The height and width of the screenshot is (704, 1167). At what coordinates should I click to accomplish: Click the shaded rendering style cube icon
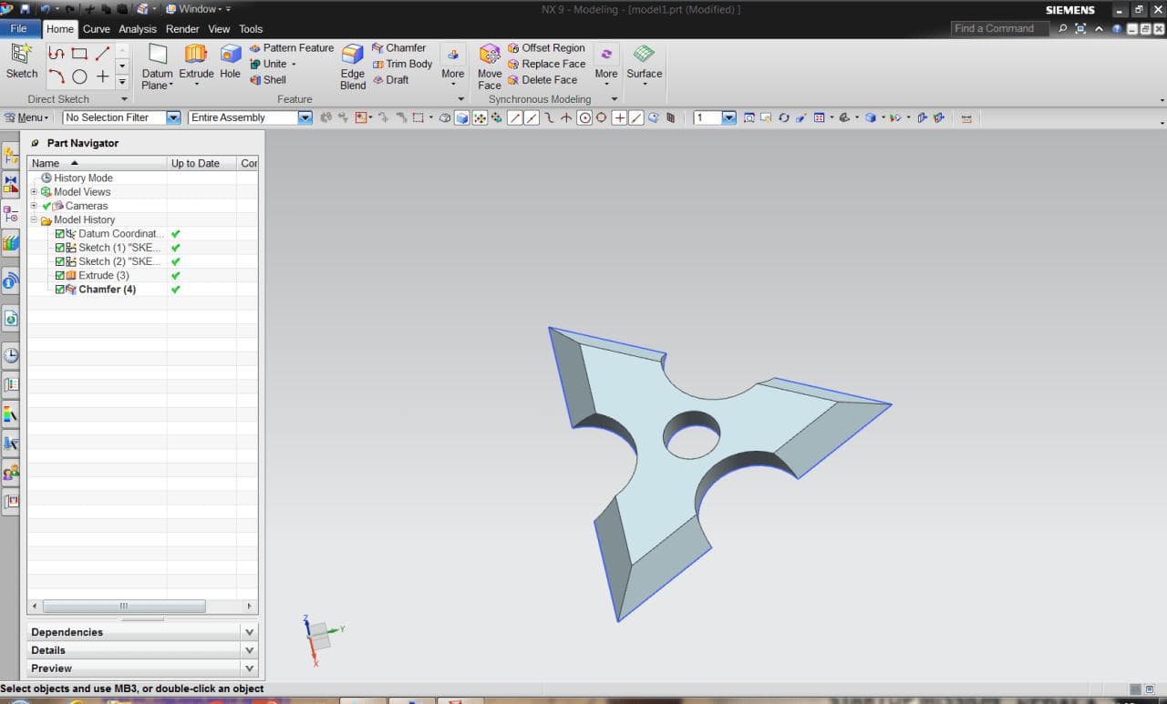point(870,117)
